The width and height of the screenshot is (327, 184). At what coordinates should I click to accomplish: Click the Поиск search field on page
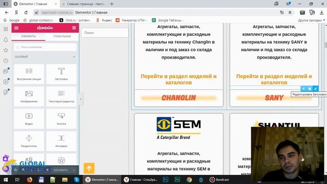[x=105, y=33]
